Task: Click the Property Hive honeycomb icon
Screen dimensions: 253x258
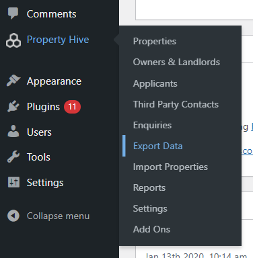Action: coord(13,40)
